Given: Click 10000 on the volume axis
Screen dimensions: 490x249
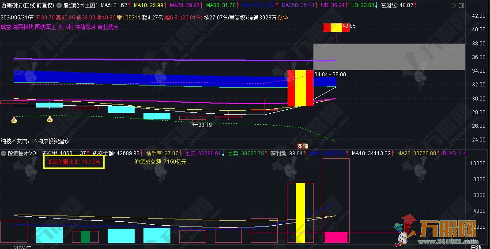Looking at the screenshot, I should pos(477,163).
